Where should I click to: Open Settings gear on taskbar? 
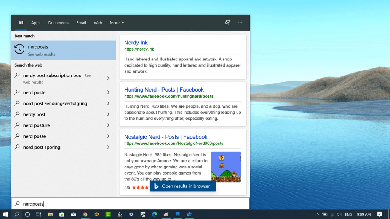[131, 214]
